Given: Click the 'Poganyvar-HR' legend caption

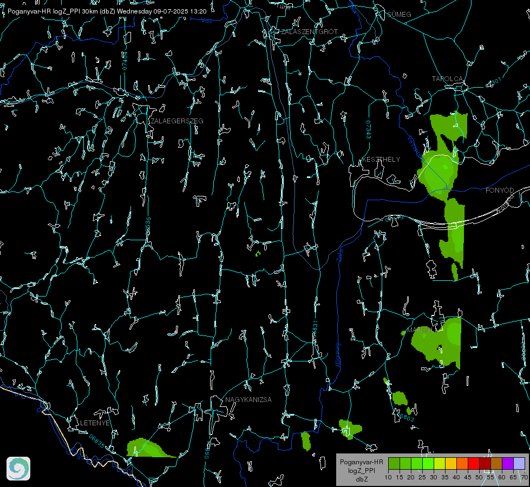Looking at the screenshot, I should click(361, 462).
